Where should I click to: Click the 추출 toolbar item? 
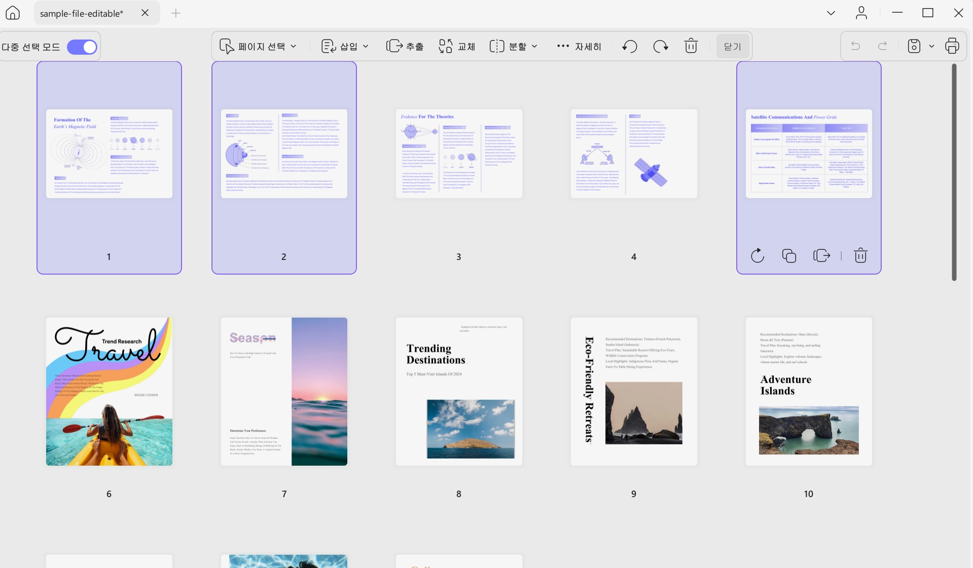click(x=405, y=47)
